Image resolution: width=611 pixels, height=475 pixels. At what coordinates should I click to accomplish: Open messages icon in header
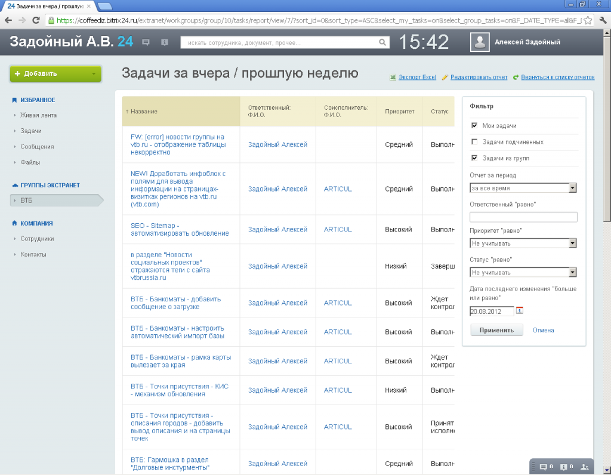point(146,42)
